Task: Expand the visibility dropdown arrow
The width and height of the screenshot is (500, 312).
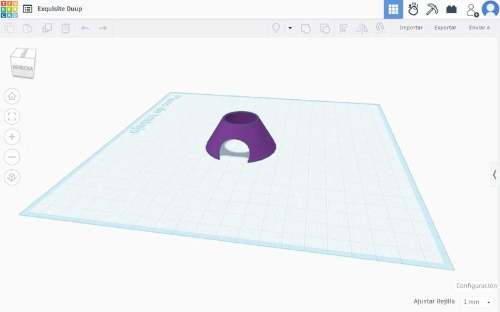Action: tap(290, 28)
